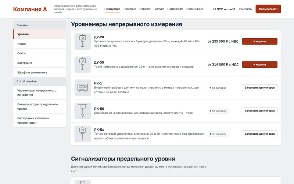Screen dimensions: 294x184
Task: Click the price от 314 000 ₽ с НДС
Action: click(x=223, y=65)
